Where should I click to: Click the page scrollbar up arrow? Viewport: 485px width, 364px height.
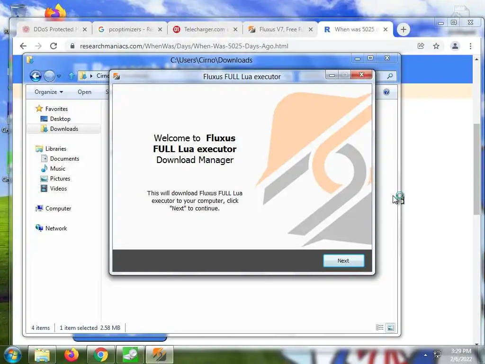point(476,59)
